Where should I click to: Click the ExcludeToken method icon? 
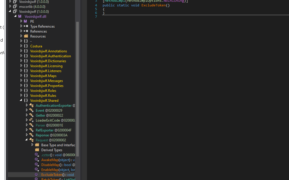click(36, 174)
